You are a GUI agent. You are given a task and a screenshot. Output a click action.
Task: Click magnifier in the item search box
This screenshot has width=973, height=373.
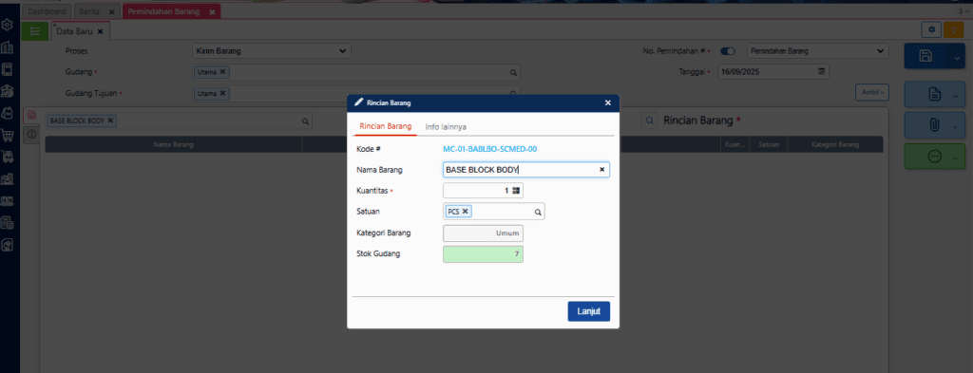tap(305, 121)
